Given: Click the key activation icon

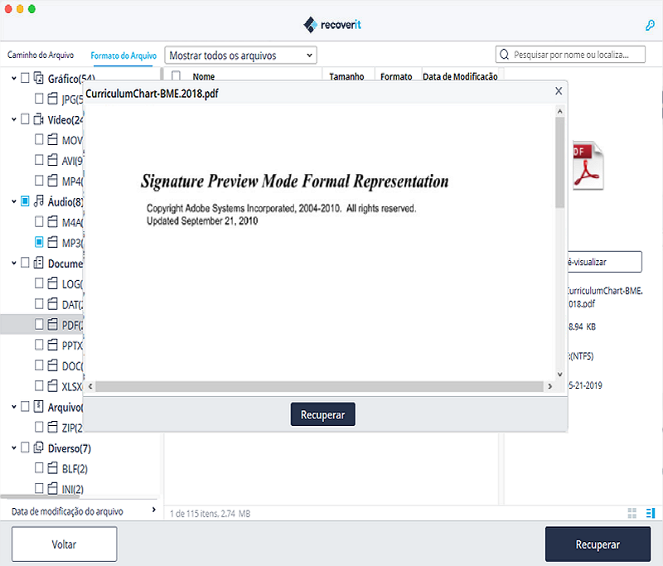Looking at the screenshot, I should pyautogui.click(x=650, y=26).
